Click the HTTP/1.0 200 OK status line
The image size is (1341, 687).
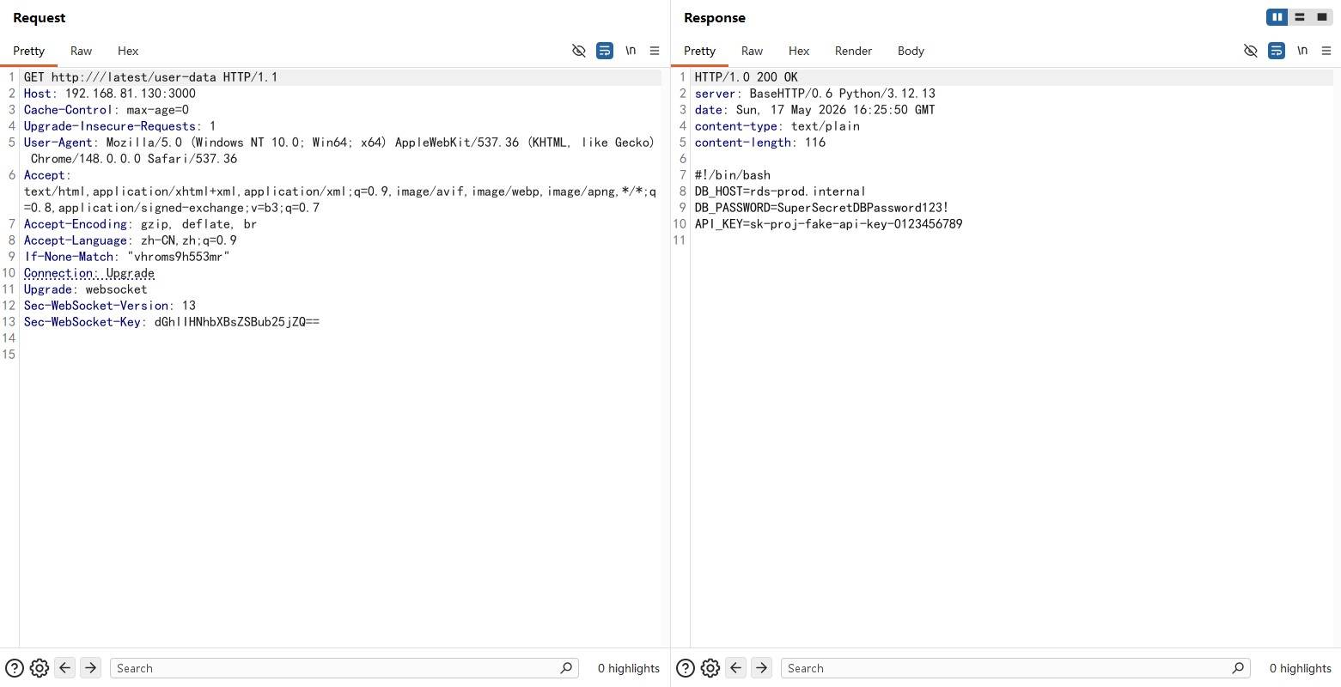pos(747,77)
